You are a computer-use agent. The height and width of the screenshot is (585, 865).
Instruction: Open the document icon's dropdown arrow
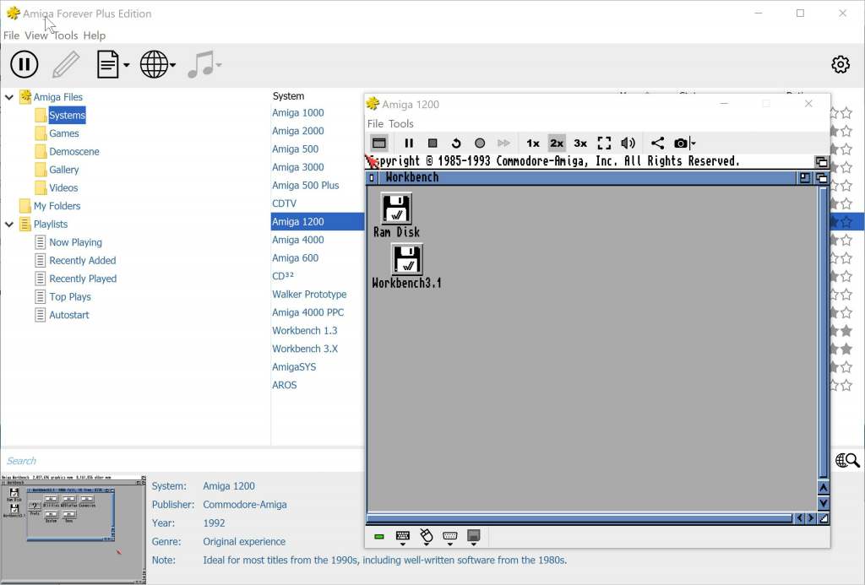[127, 65]
